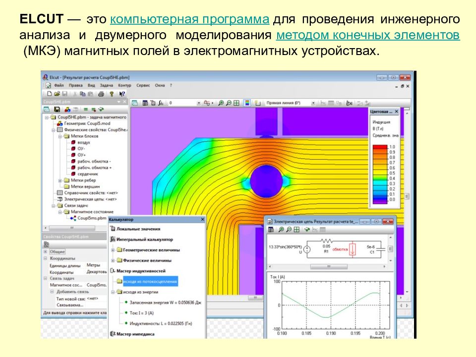
Task: Open the time value dropdown showing 0
Action: [x=199, y=103]
